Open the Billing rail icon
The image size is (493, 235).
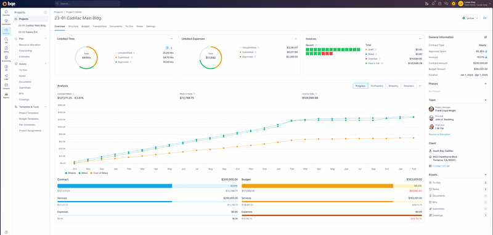click(6, 49)
